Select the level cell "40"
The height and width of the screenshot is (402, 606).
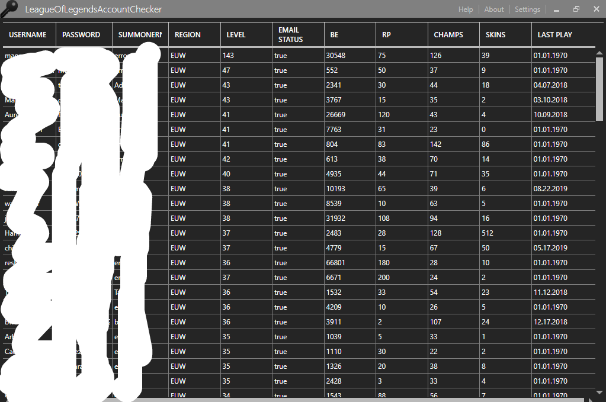(x=246, y=174)
